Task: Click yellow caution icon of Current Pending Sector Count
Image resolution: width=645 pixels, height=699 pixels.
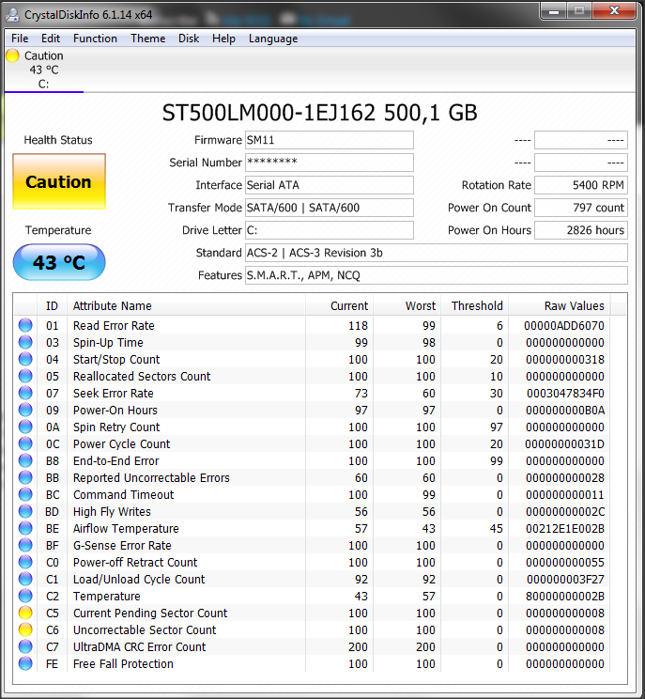Action: pos(25,613)
